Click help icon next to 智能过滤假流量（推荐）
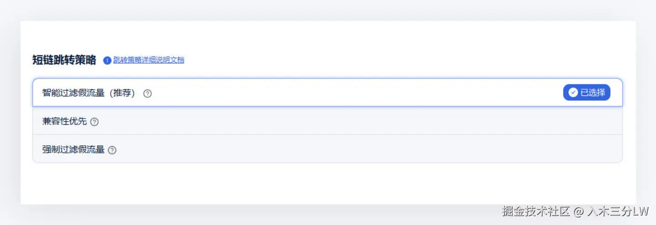This screenshot has height=225, width=656. click(147, 93)
